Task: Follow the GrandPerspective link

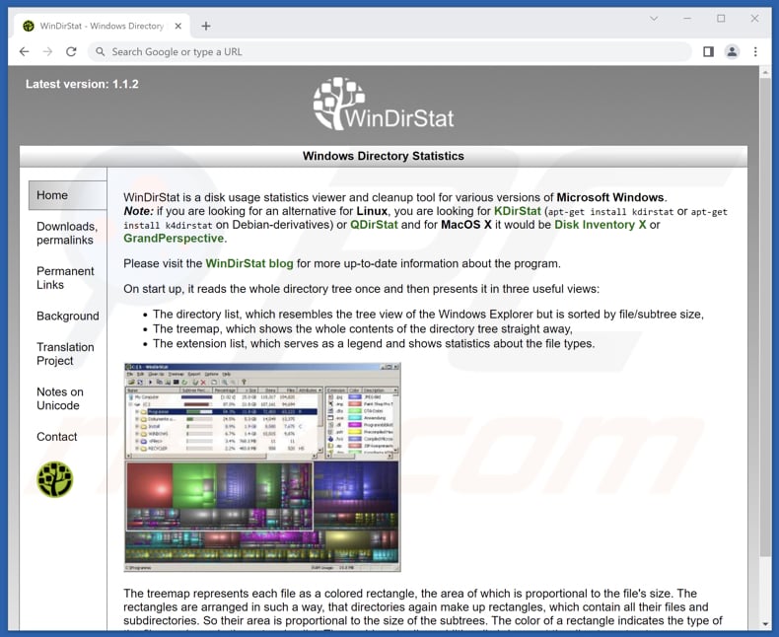Action: point(174,239)
